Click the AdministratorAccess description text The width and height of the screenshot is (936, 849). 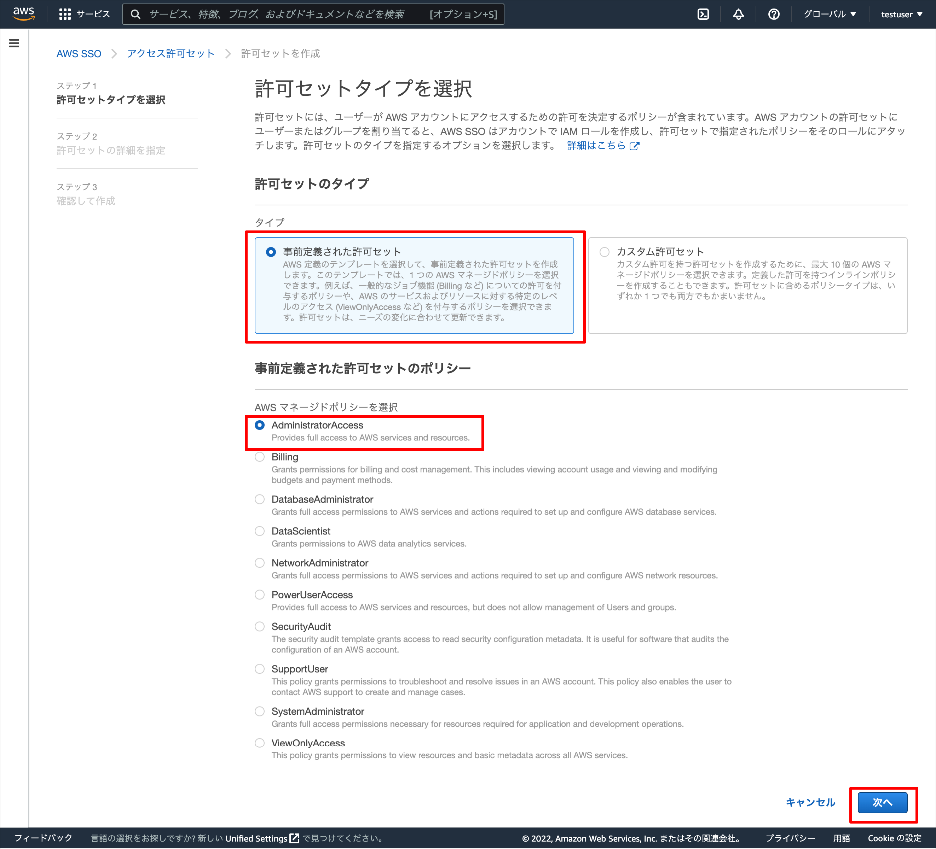(x=370, y=438)
